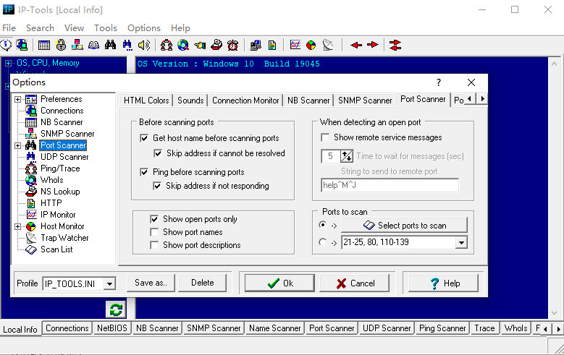Viewport: 564px width, 355px height.
Task: Click the Finger pointing-hand toolbar icon
Action: 200,45
